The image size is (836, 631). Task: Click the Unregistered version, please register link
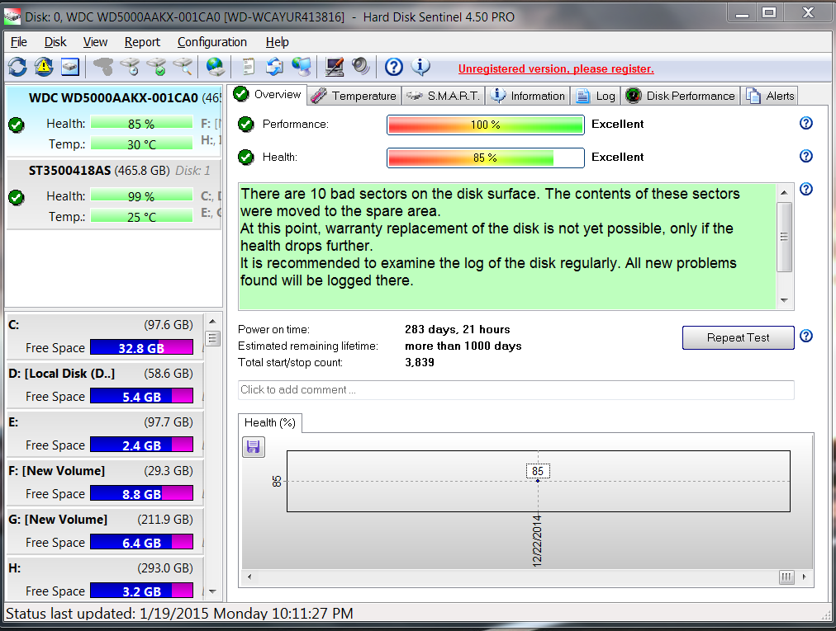[x=556, y=68]
